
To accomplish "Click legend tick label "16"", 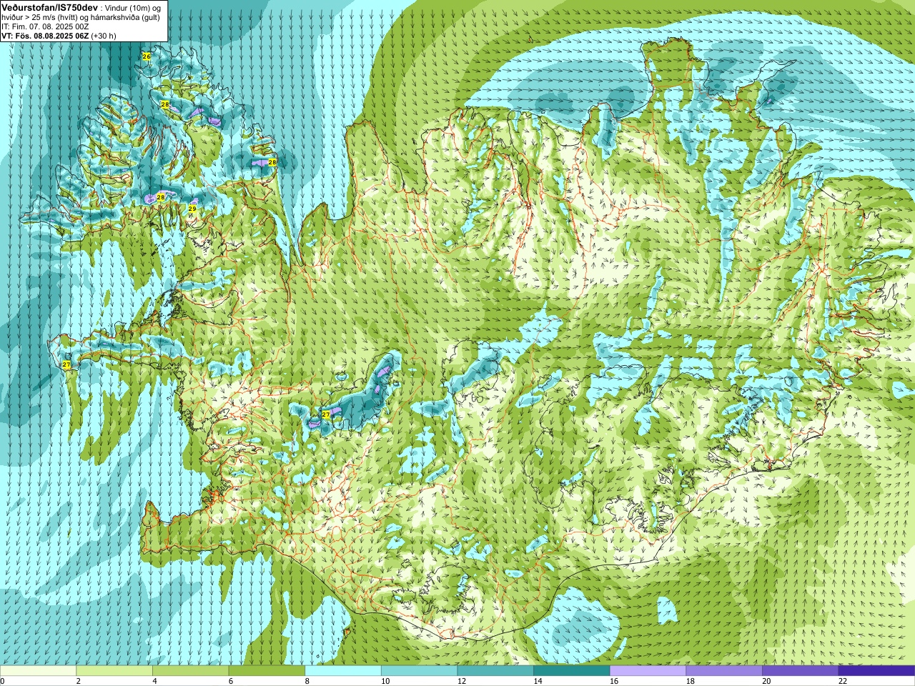I will pos(614,681).
